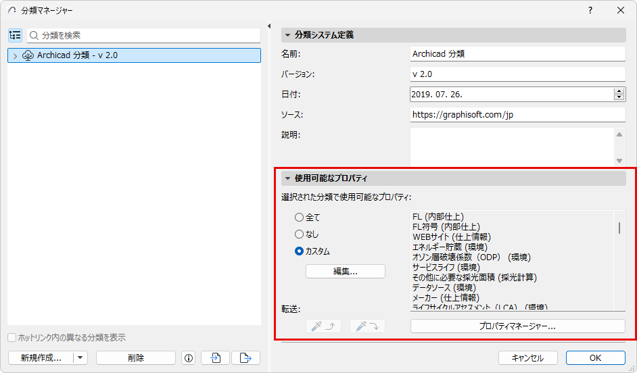
Task: Collapse the 分類システム定義 section
Action: 287,35
